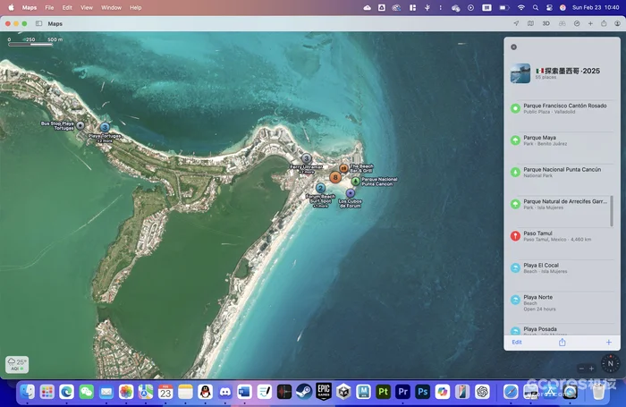
Task: Share the guide using the bottom share icon
Action: 563,342
